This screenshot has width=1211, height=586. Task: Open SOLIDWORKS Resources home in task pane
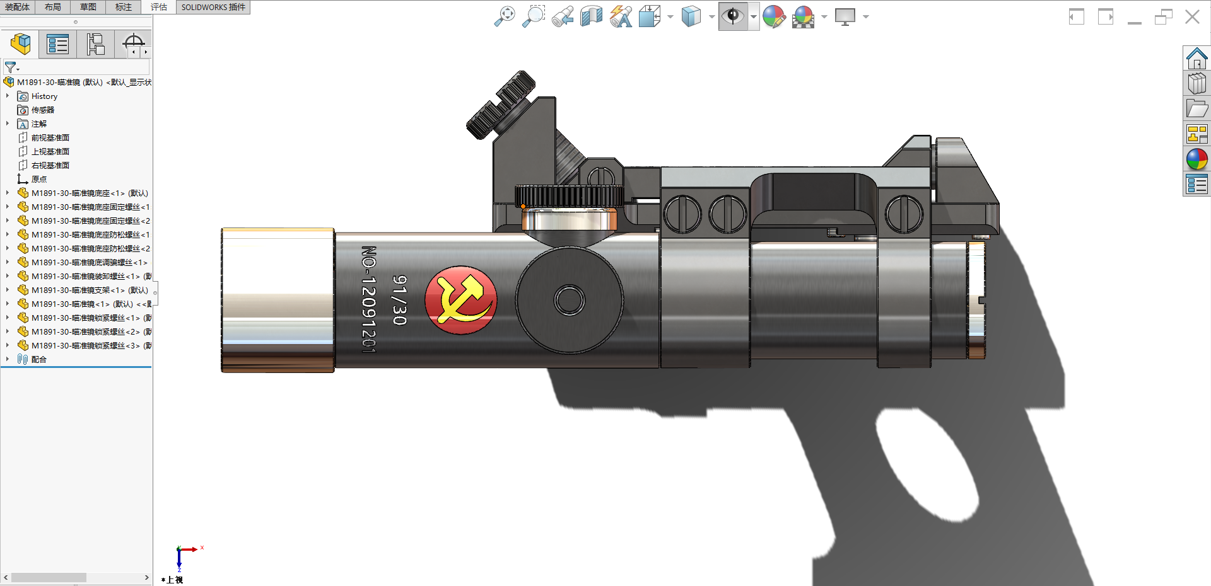(x=1196, y=59)
